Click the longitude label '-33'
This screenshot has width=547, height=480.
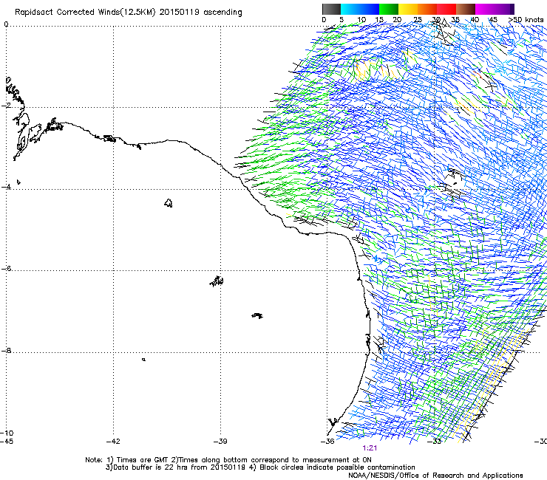tap(435, 442)
